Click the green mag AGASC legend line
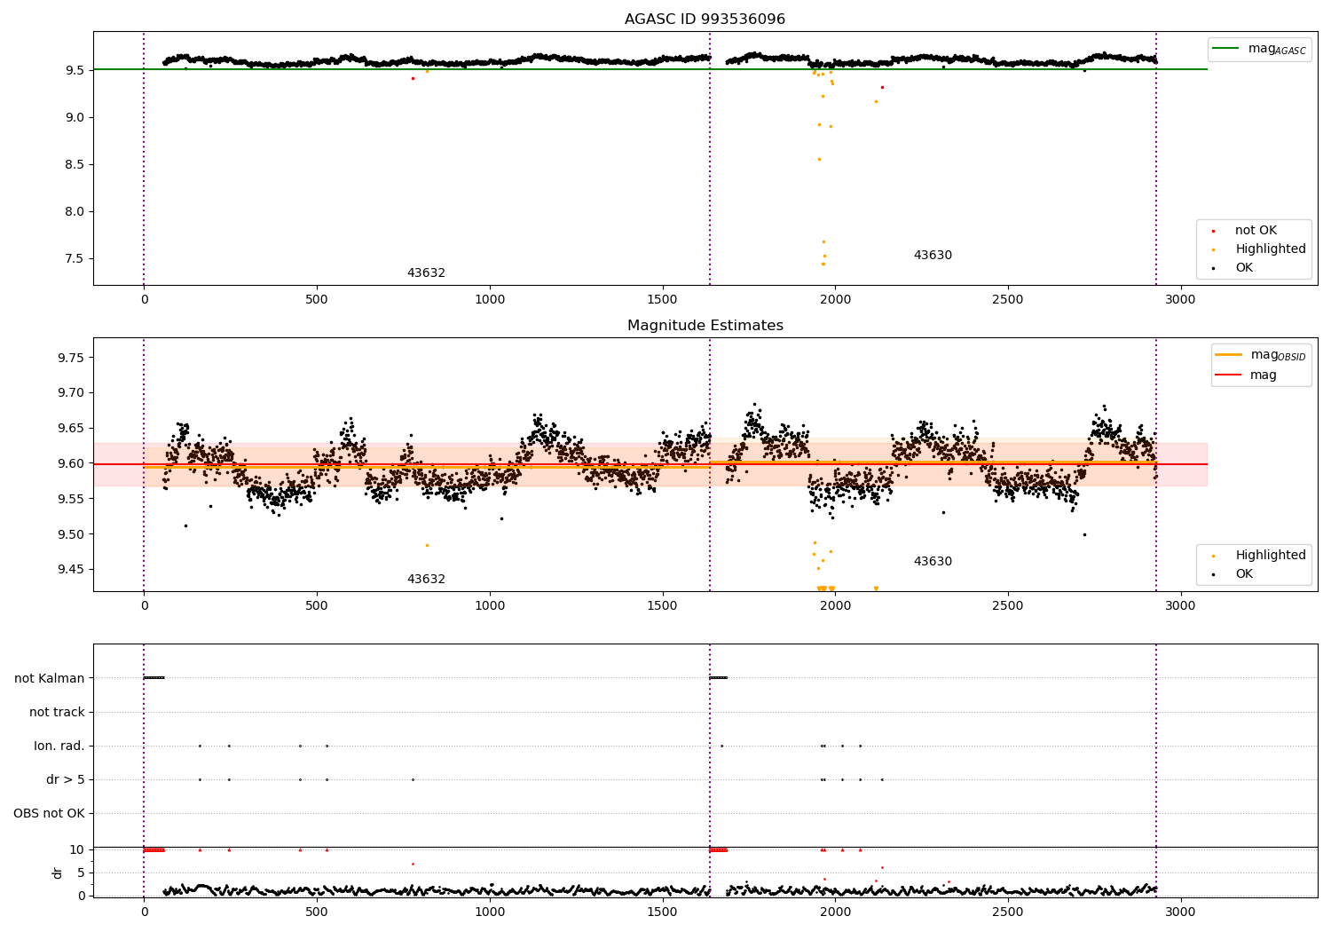The width and height of the screenshot is (1331, 932). [x=1225, y=49]
